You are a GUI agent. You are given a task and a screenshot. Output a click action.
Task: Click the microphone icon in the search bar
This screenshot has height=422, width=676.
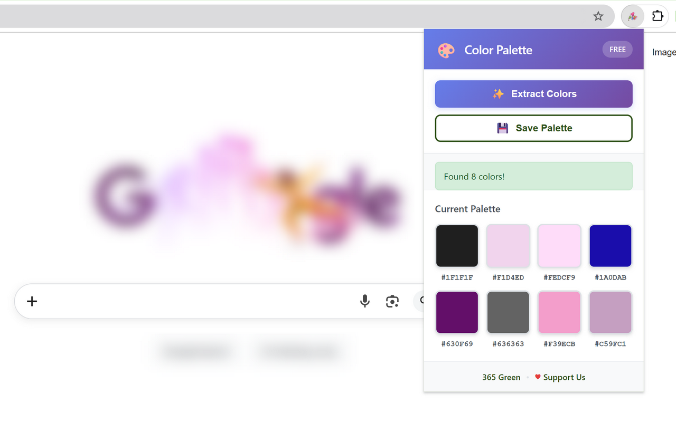365,301
